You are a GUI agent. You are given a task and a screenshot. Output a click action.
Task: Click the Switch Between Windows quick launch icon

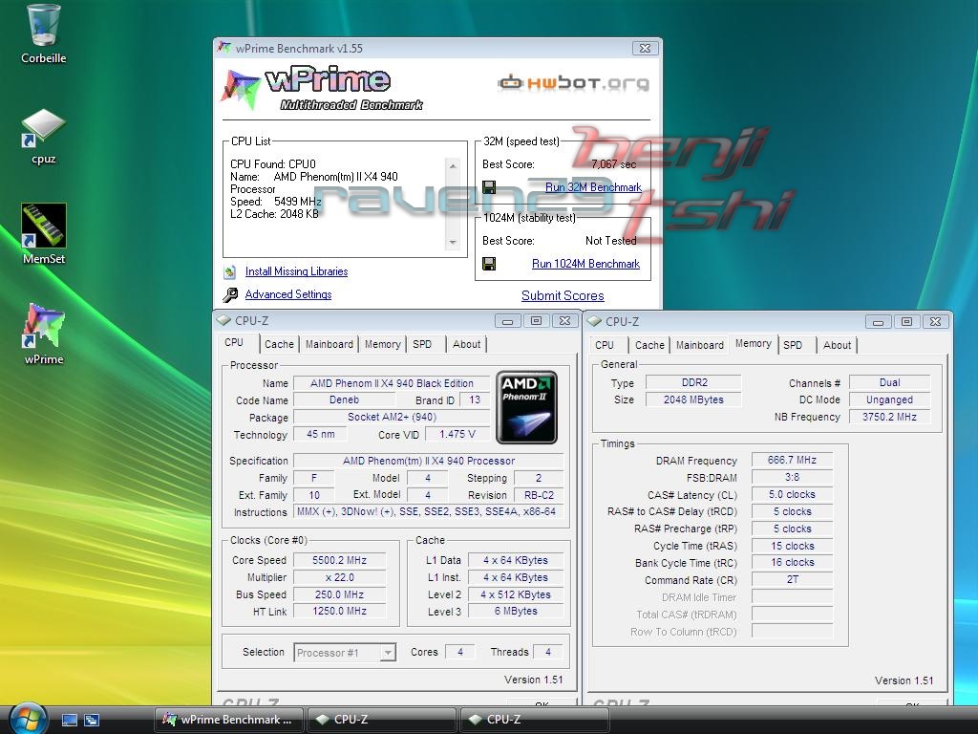[x=92, y=720]
